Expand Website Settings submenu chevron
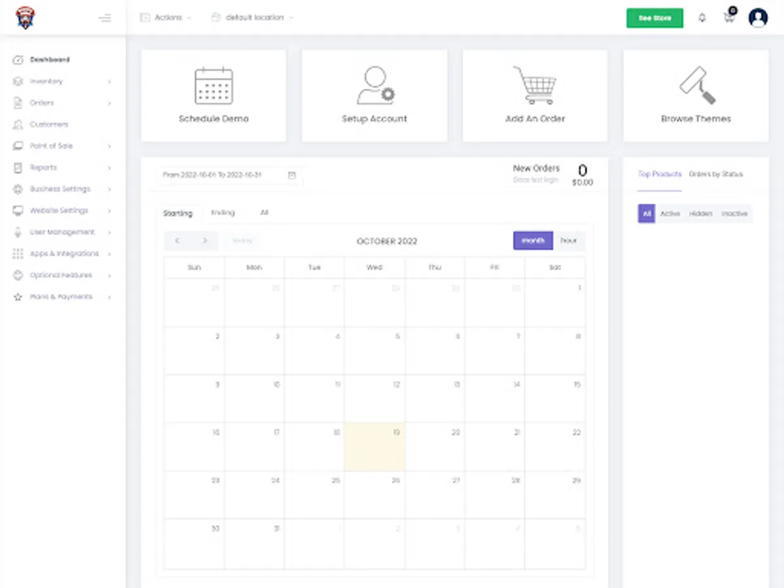Viewport: 784px width, 588px height. pyautogui.click(x=109, y=211)
